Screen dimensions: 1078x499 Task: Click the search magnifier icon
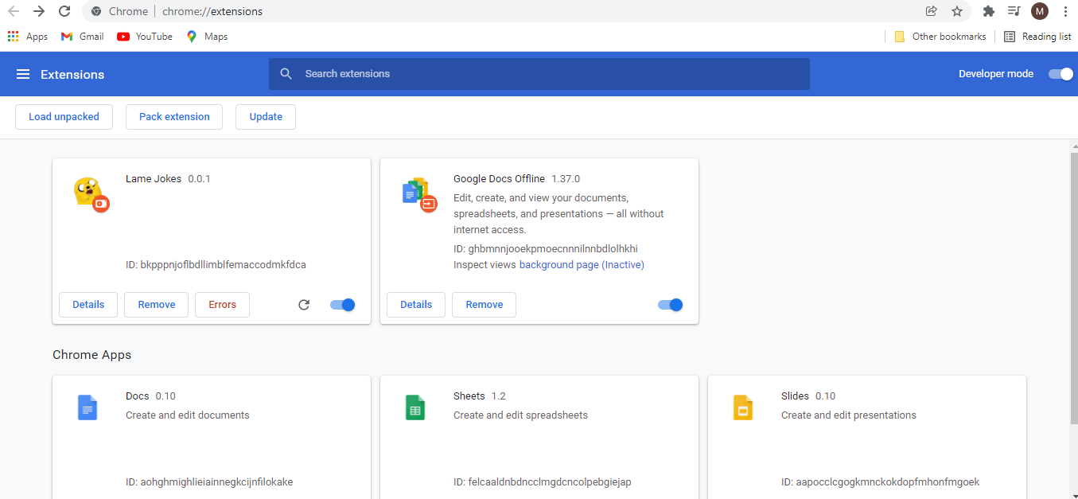click(x=286, y=74)
